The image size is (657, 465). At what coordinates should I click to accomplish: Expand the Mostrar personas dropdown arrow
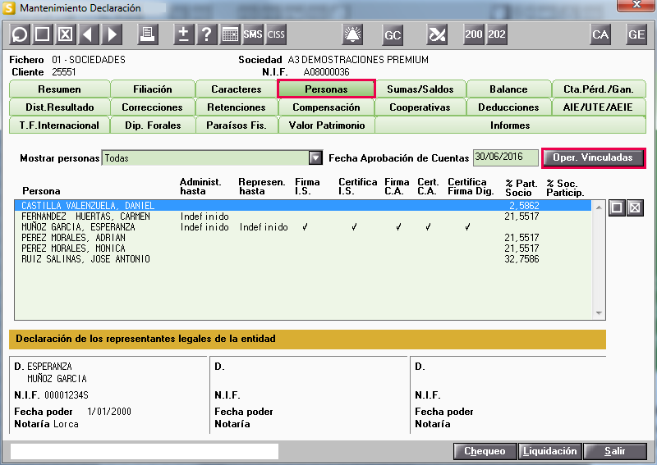[315, 158]
